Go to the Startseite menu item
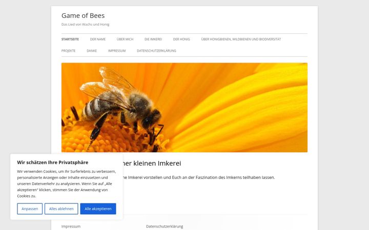 (70, 39)
